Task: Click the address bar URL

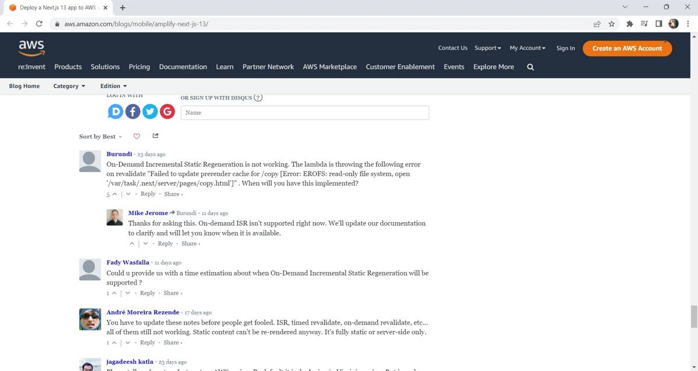Action: click(136, 24)
